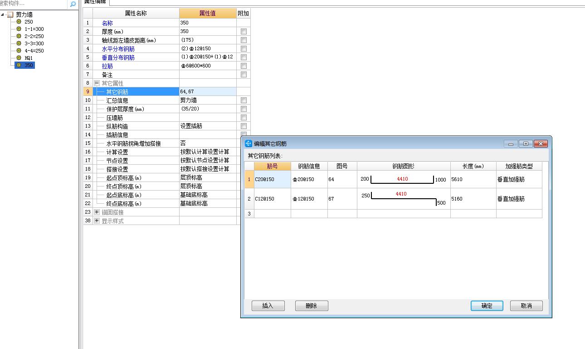The height and width of the screenshot is (349, 585).
Task: Toggle the 水平分布钢筋 附加 checkbox
Action: click(x=244, y=48)
